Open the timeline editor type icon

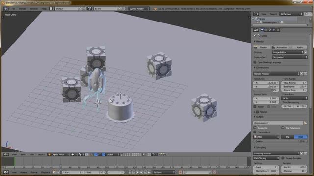pyautogui.click(x=6, y=172)
